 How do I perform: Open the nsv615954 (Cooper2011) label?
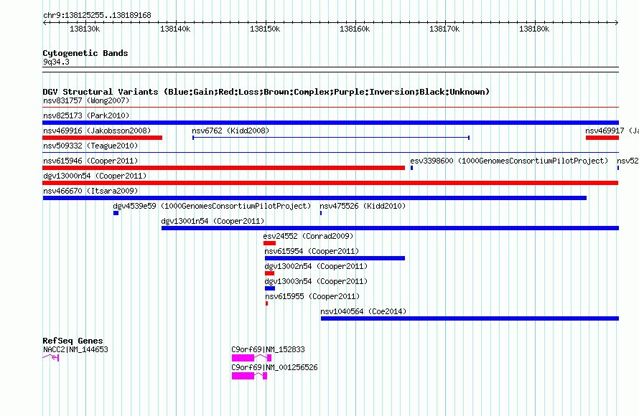312,251
